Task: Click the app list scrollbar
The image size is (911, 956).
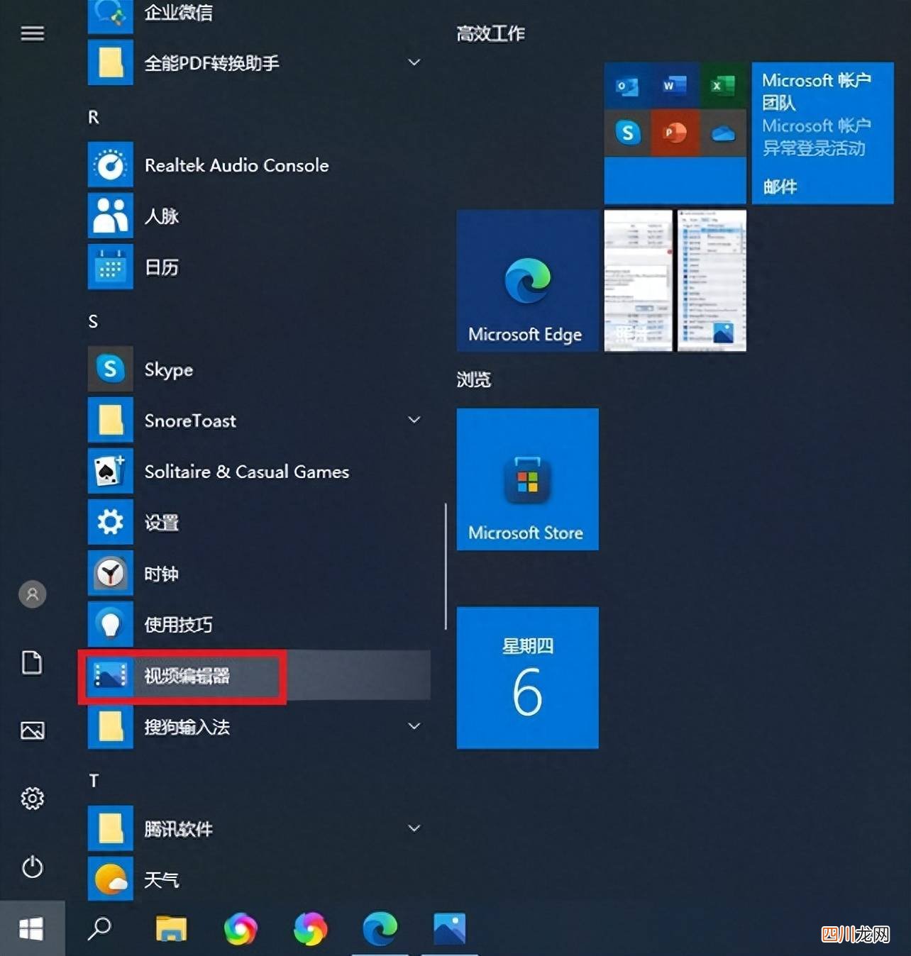Action: [x=446, y=566]
